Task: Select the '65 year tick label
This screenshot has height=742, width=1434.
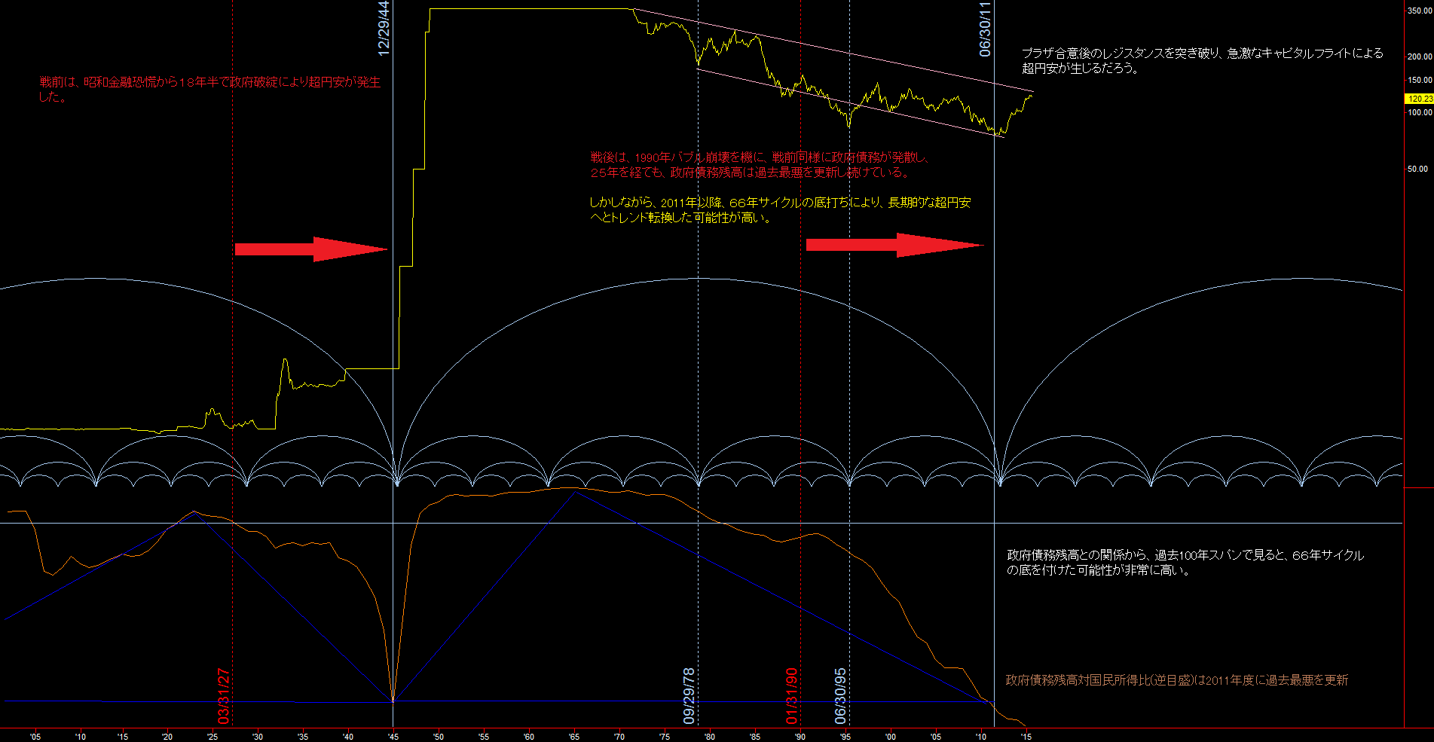Action: tap(575, 737)
